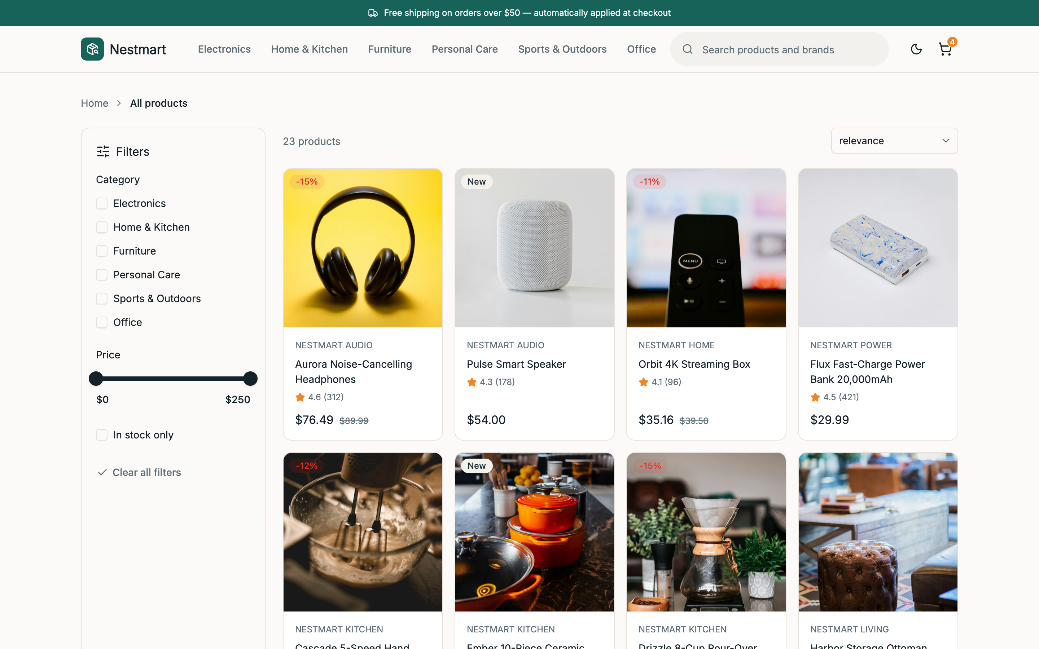Check the Sports & Outdoors category filter
The image size is (1039, 649).
point(102,299)
